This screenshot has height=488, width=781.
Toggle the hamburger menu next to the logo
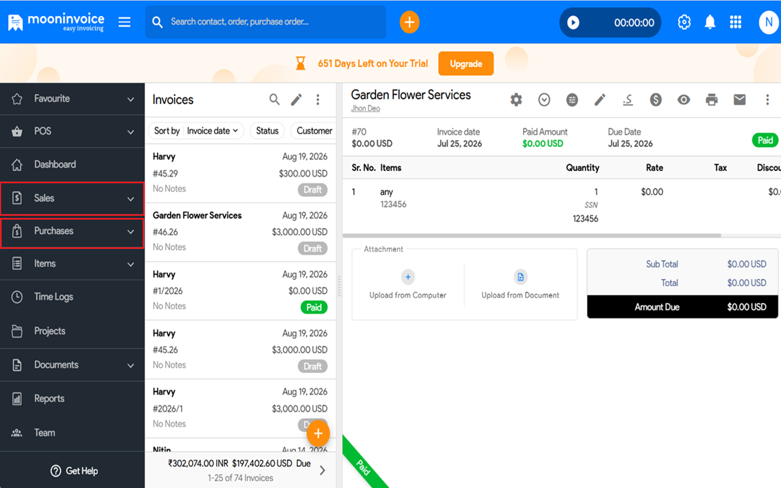(124, 22)
